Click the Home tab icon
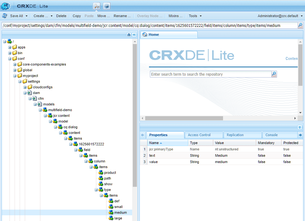This screenshot has height=221, width=305. 145,35
